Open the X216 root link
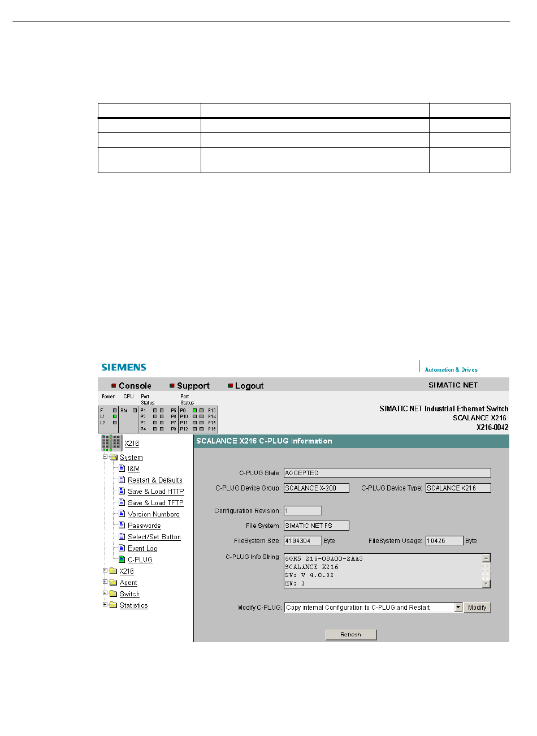Image resolution: width=537 pixels, height=736 pixels. [132, 444]
